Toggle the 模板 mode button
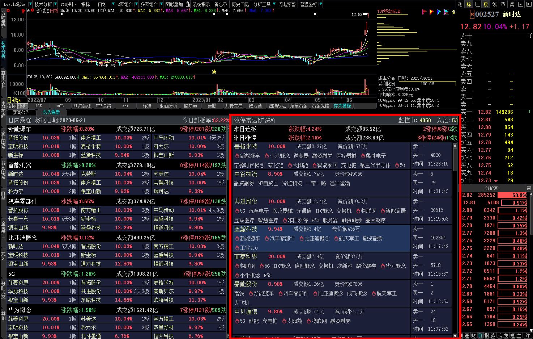The image size is (533, 339). pos(22,106)
